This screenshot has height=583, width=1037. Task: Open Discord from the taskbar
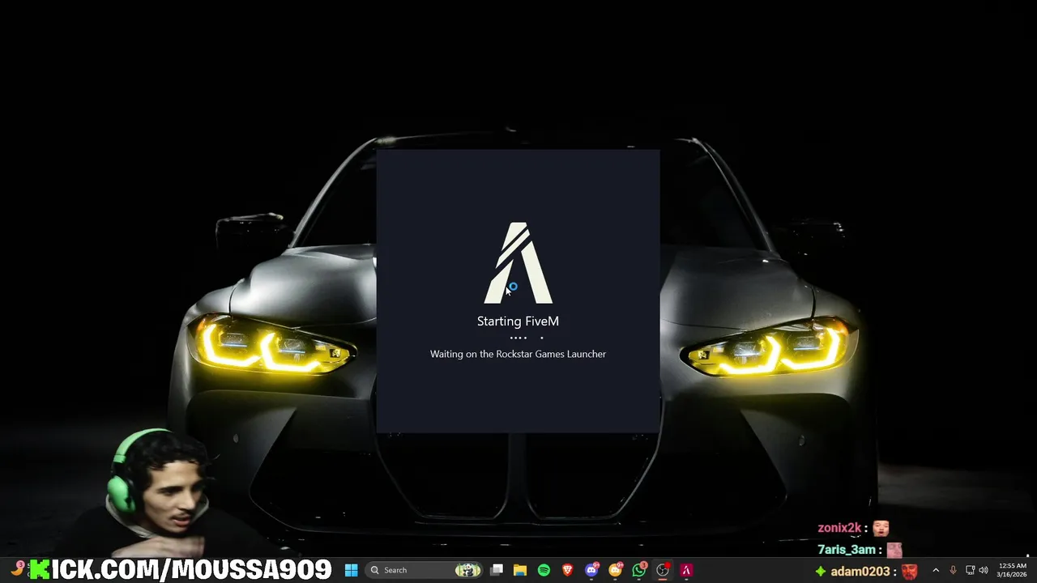pyautogui.click(x=591, y=570)
